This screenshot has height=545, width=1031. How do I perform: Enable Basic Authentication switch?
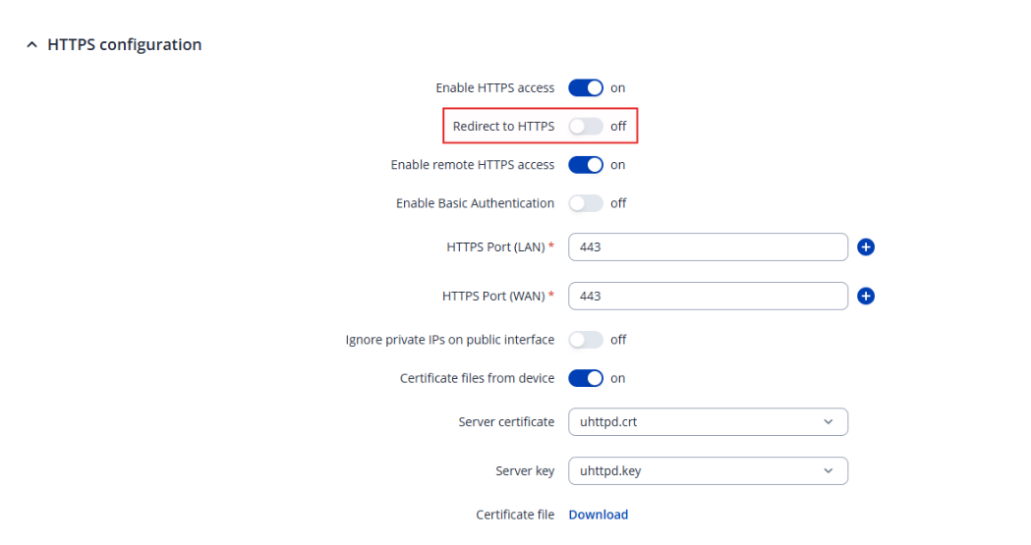tap(586, 203)
